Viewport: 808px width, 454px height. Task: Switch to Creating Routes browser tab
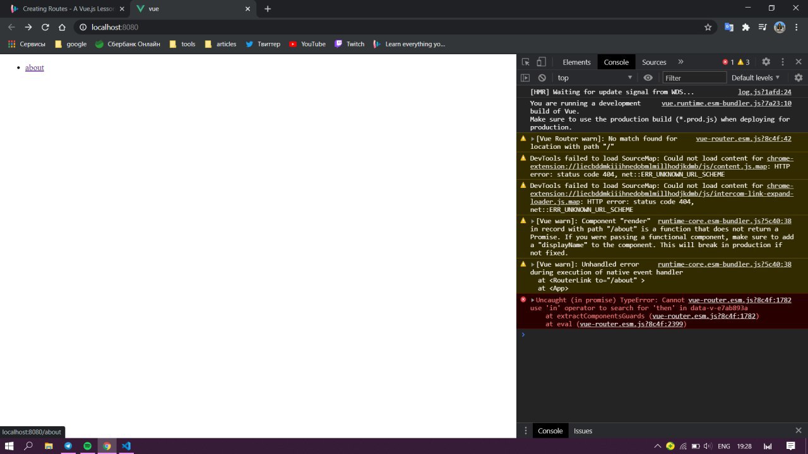[x=66, y=9]
